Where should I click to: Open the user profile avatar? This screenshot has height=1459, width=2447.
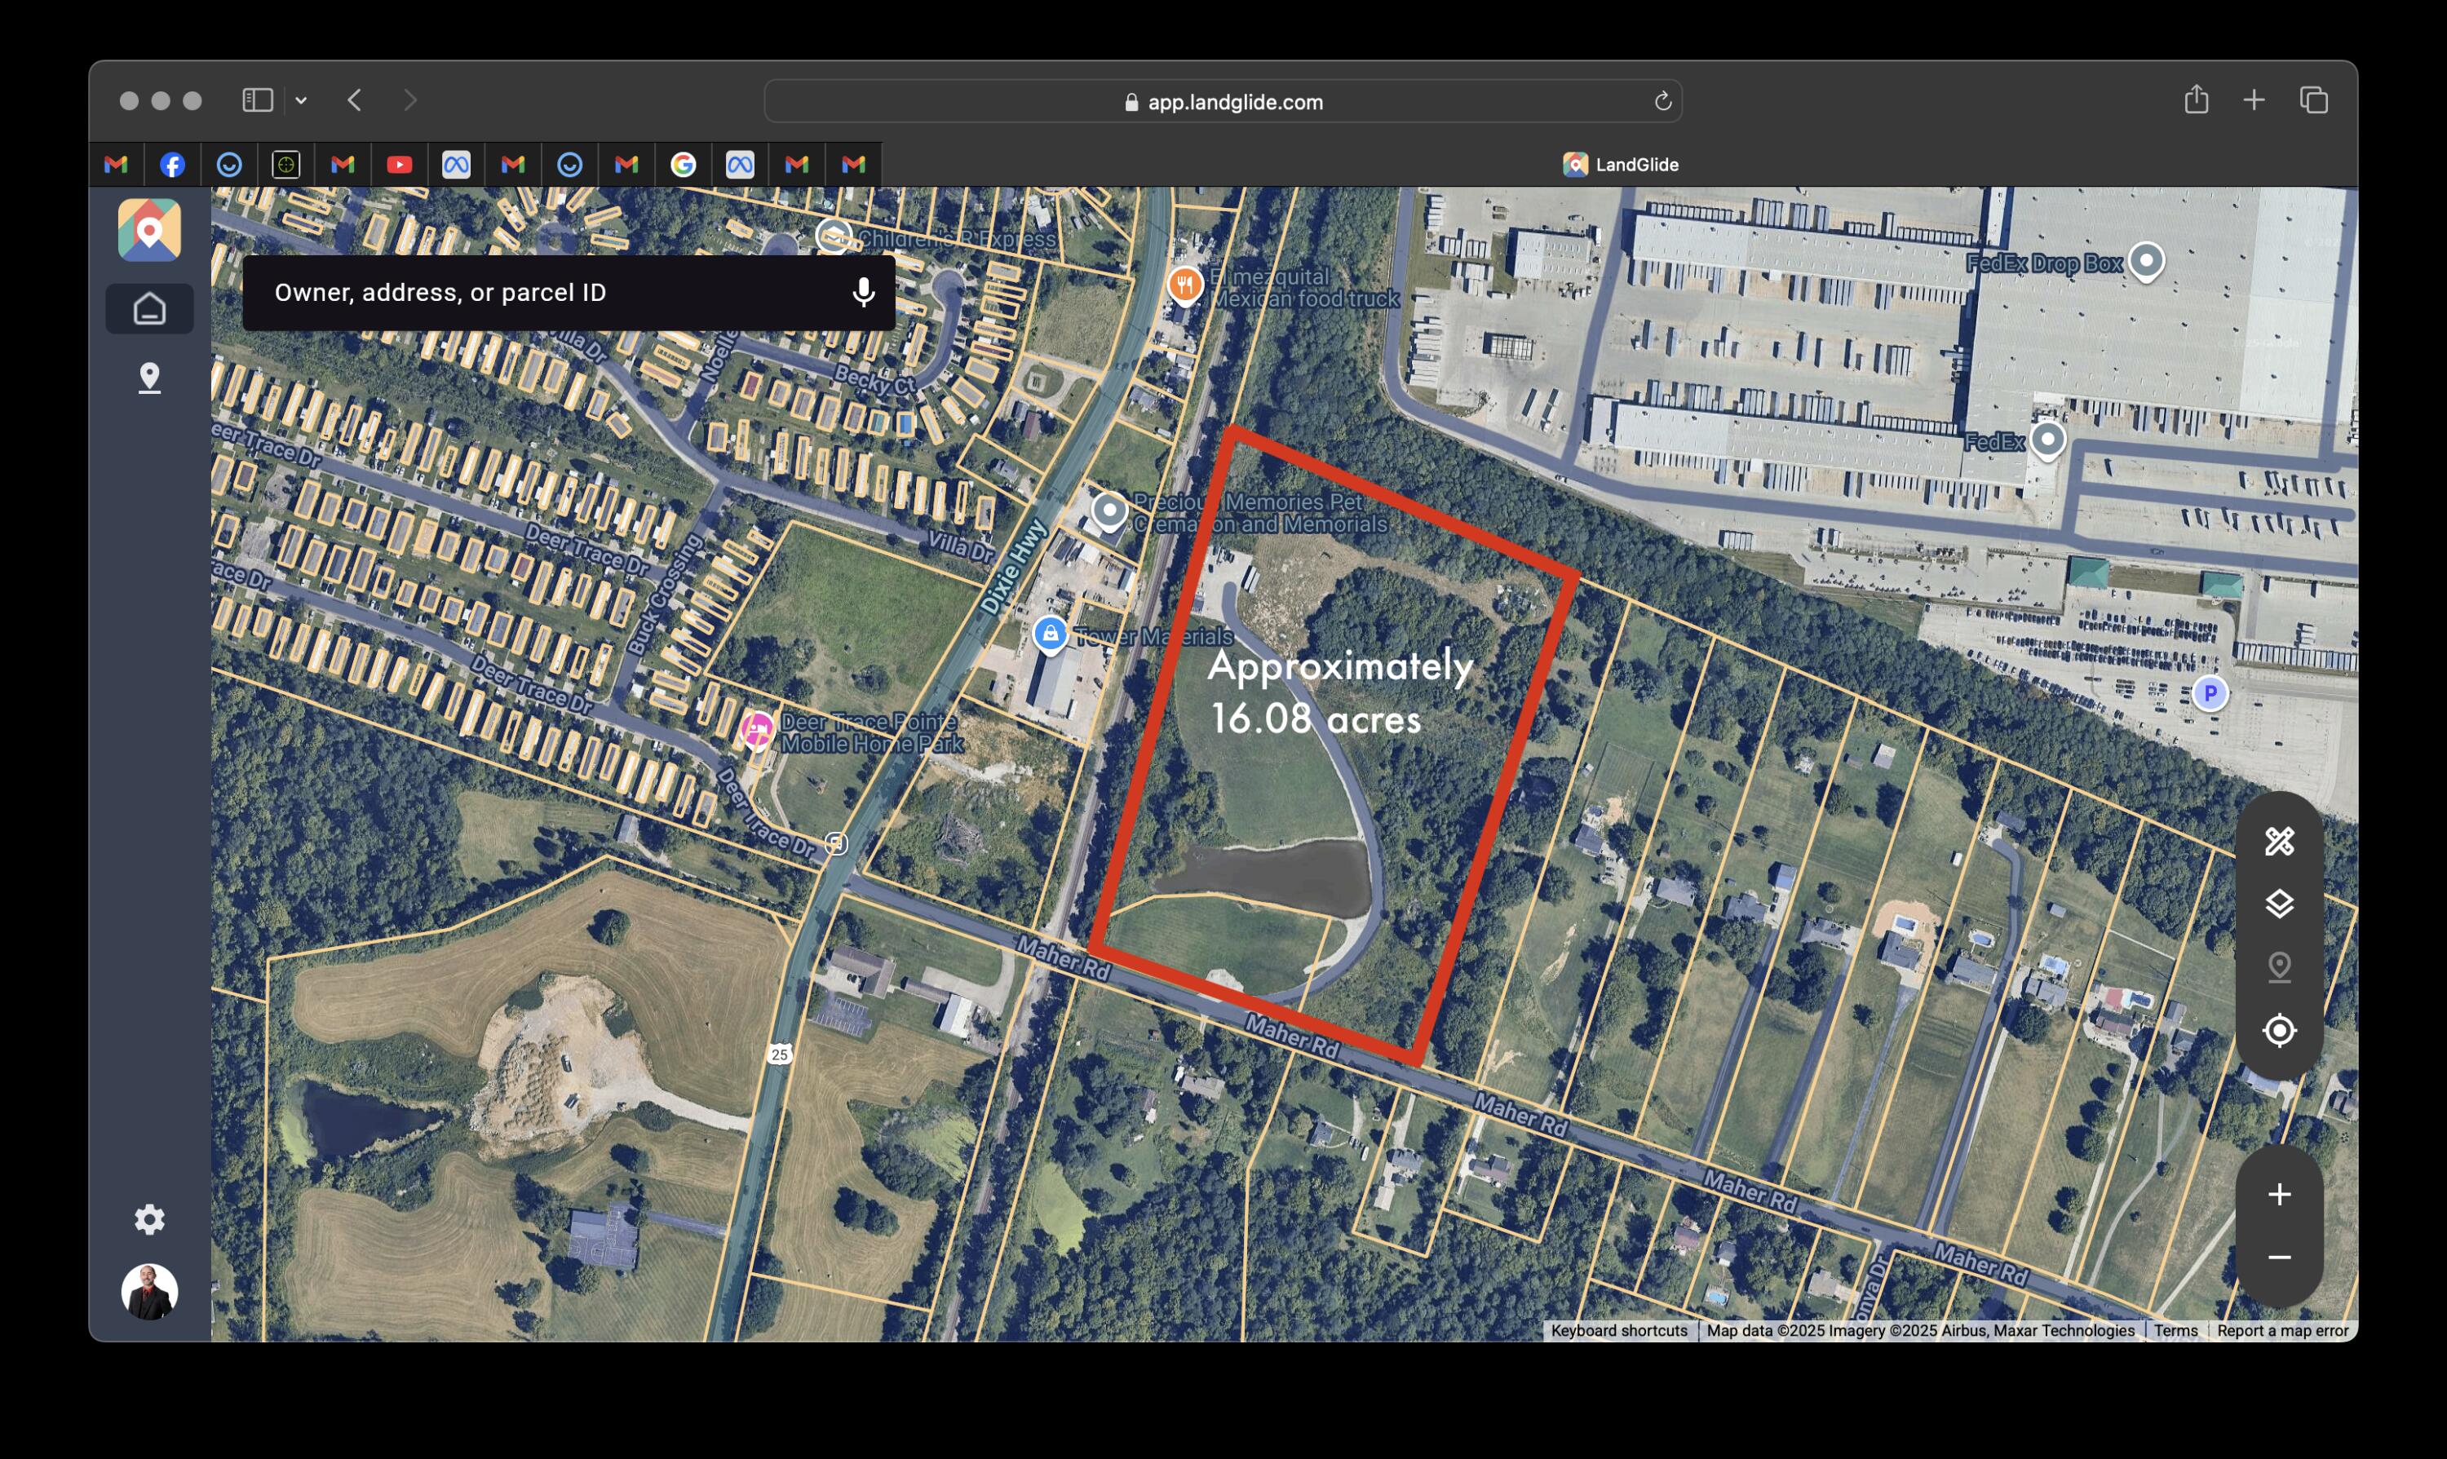[149, 1291]
